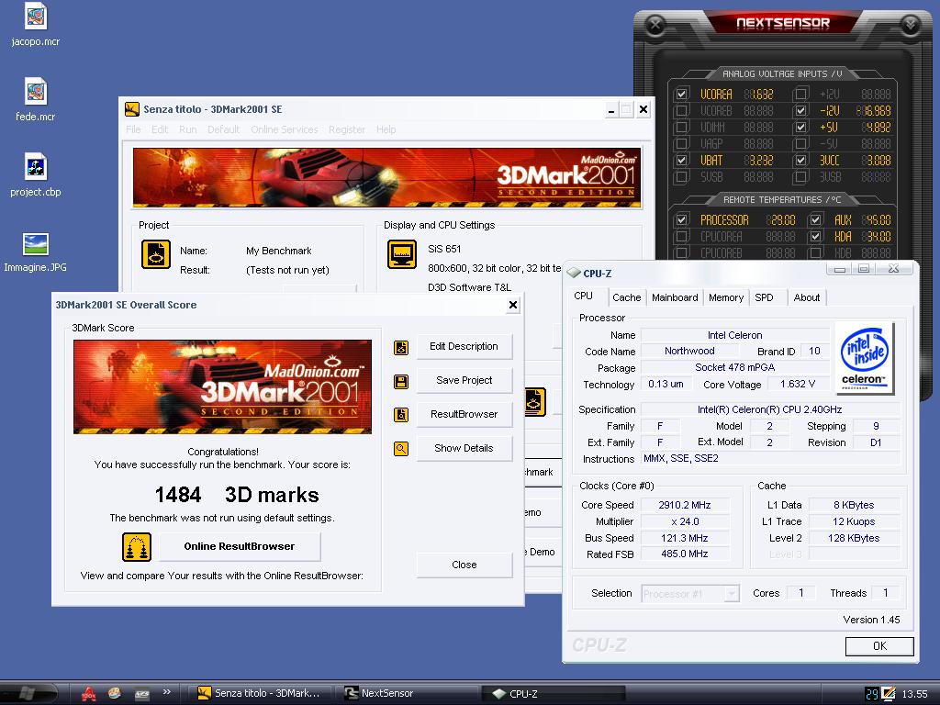Open the Online Services menu in 3DMark
Viewport: 940px width, 705px height.
coord(285,129)
